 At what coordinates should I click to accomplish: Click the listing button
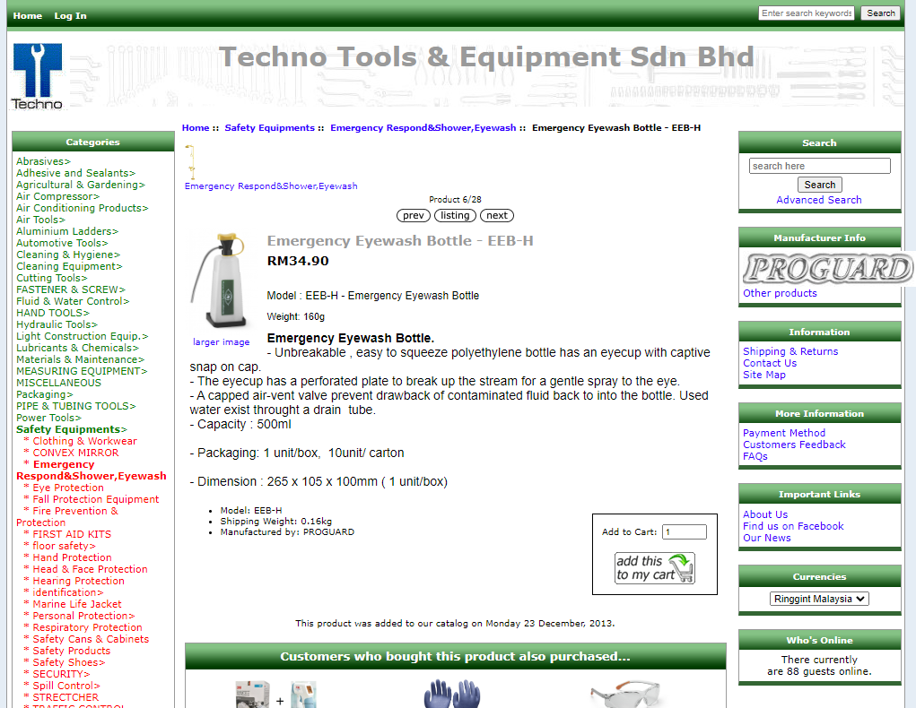point(455,215)
